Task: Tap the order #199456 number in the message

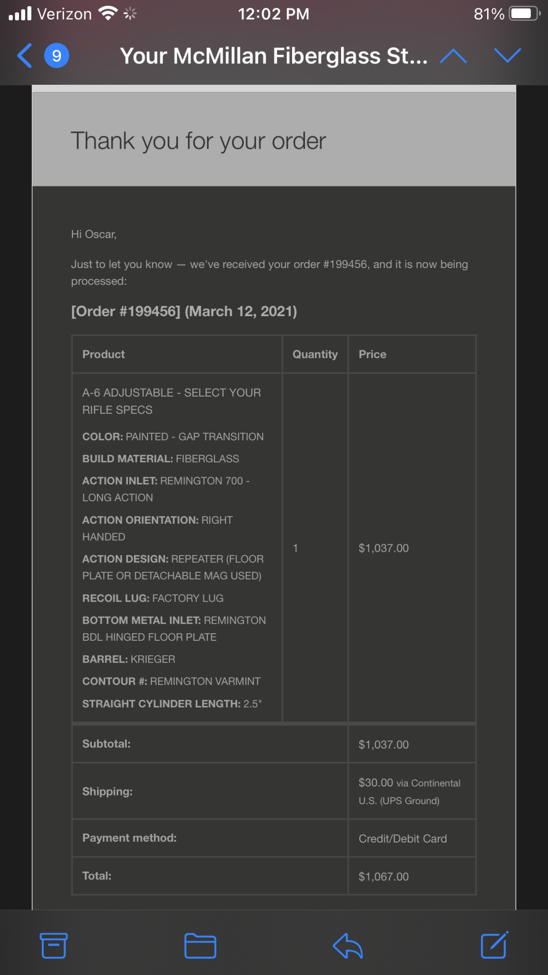Action: point(345,264)
